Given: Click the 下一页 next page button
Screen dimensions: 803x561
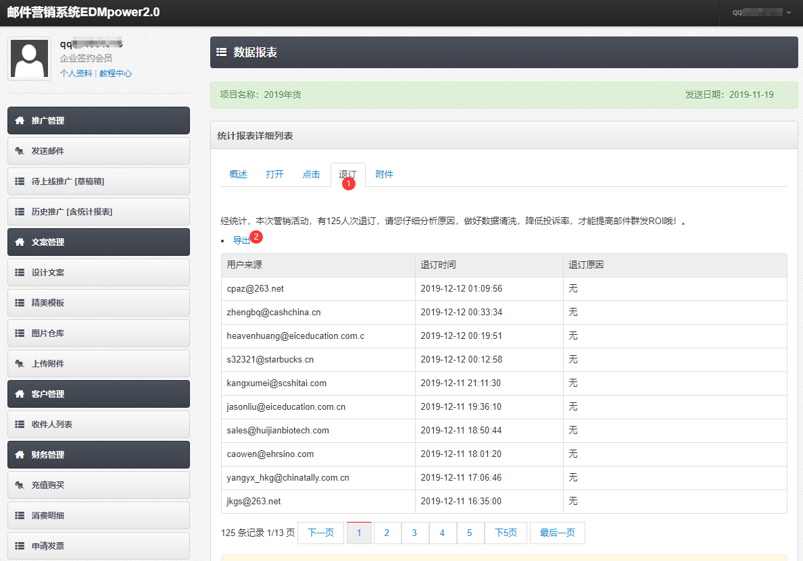Looking at the screenshot, I should (x=320, y=533).
